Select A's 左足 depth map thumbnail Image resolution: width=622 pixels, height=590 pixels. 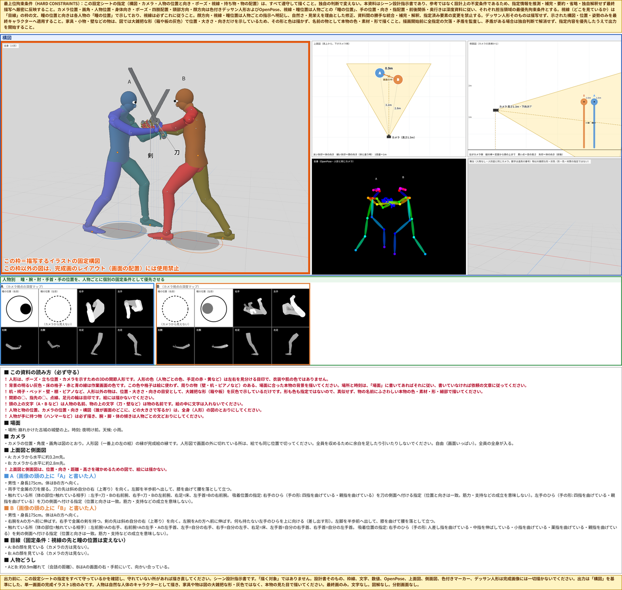[135, 346]
